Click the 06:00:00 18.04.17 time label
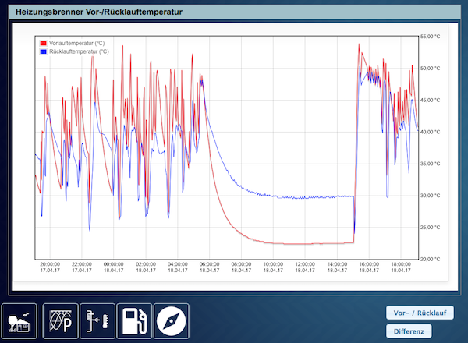The image size is (468, 343). 209,267
